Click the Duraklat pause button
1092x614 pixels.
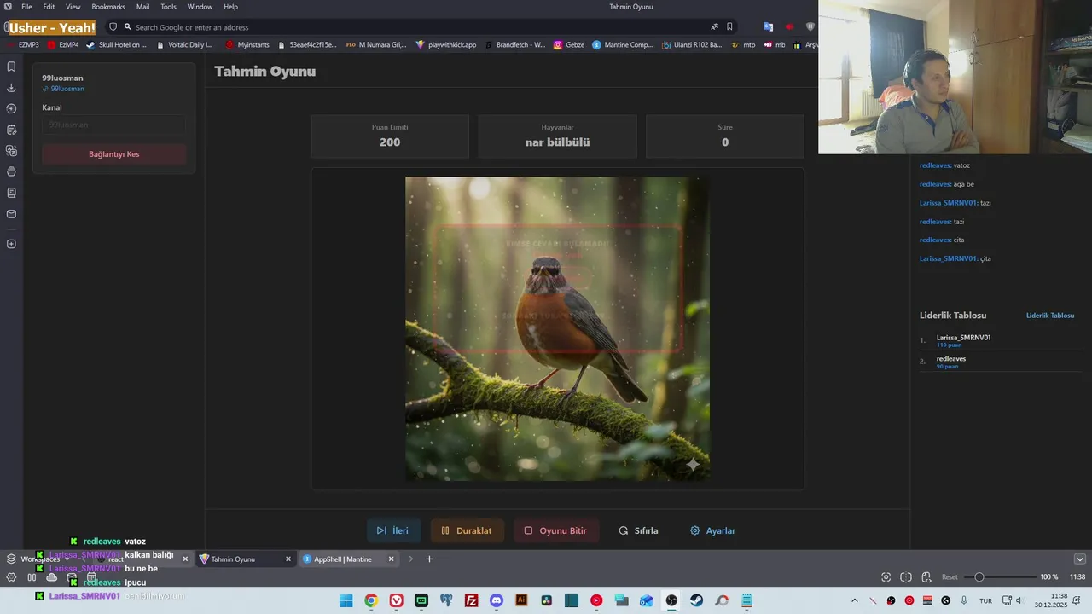[467, 530]
